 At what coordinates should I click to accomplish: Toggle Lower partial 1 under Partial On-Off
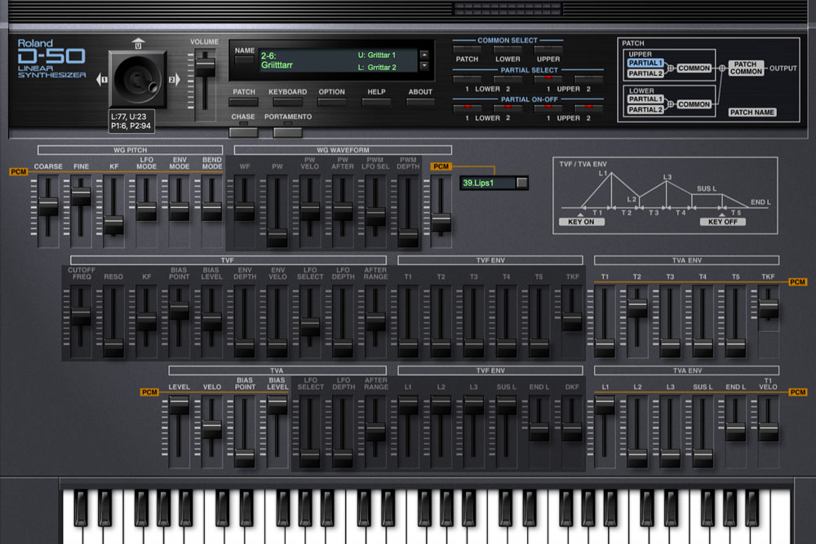coord(467,108)
